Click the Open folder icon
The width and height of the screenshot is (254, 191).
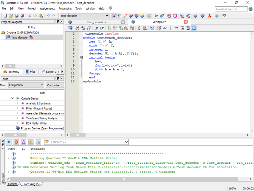(11, 16)
